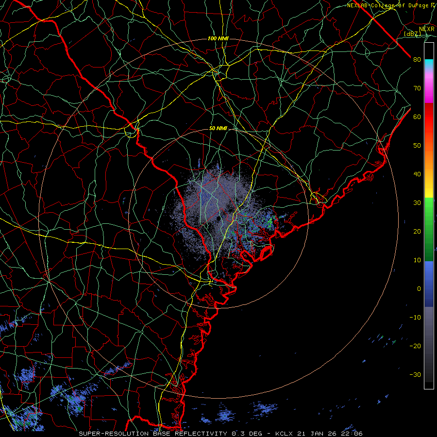The width and height of the screenshot is (437, 437).
Task: Click the positive 10 value on the dBZ scale
Action: [417, 260]
